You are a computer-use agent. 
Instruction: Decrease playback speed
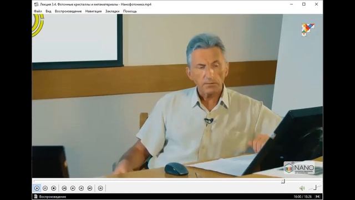[x=73, y=188]
